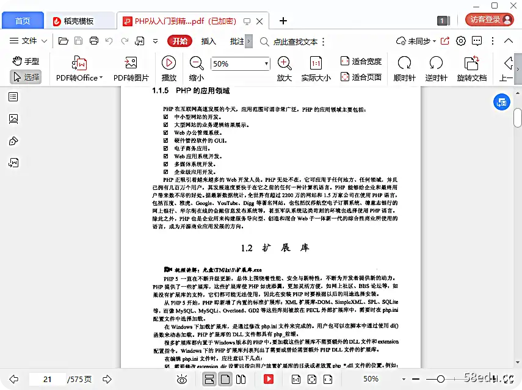Collapse the ribbon with chevron
Screen dimensions: 522x390
pyautogui.click(x=509, y=41)
